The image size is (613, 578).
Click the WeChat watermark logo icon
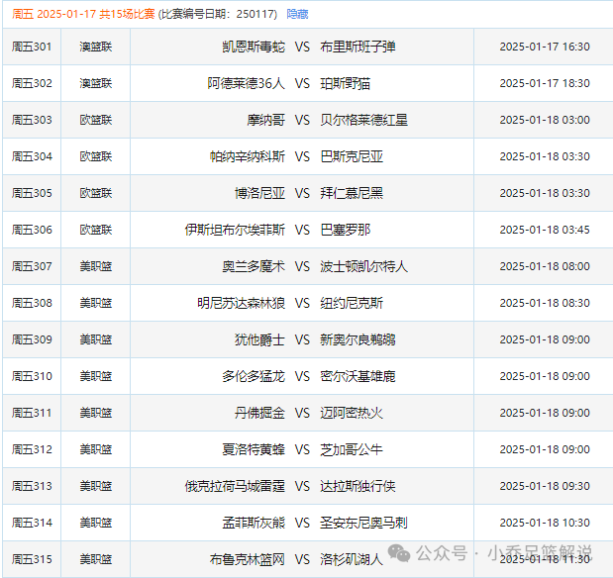[403, 552]
